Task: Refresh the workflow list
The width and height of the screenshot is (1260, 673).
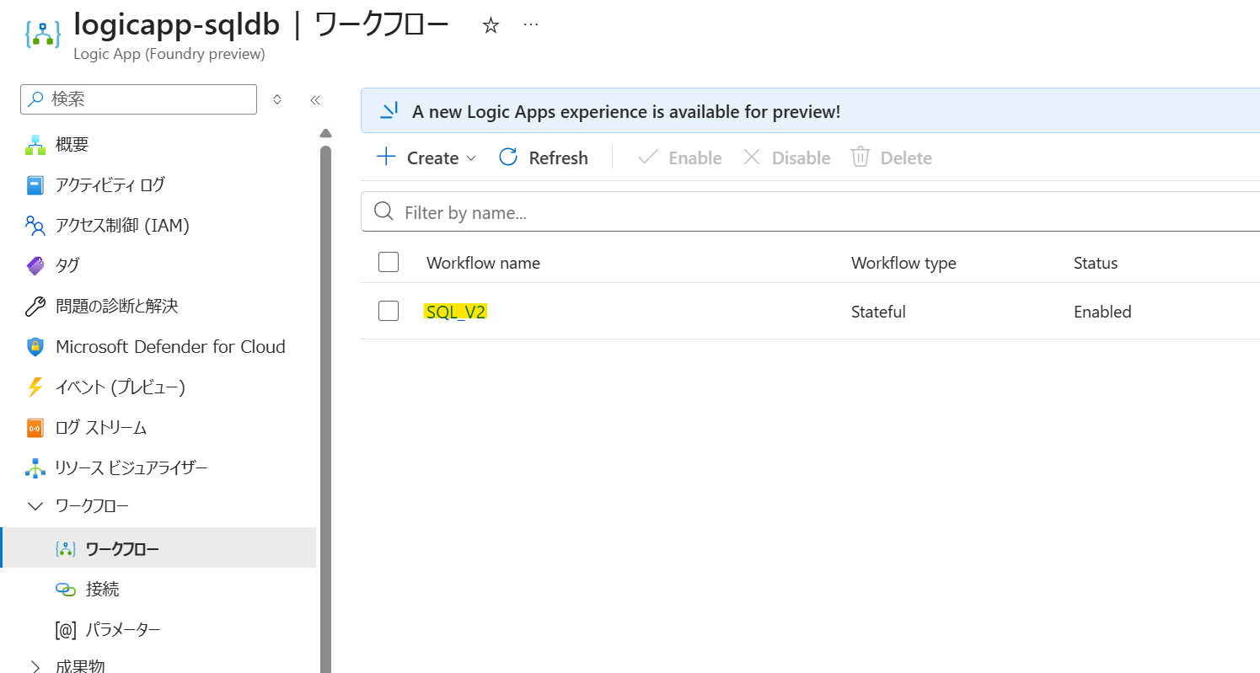Action: click(544, 158)
